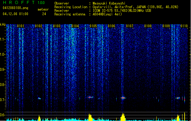Click the Observer label
This screenshot has height=121, width=191.
pyautogui.click(x=62, y=3)
